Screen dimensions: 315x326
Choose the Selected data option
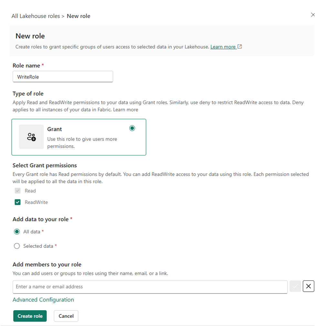pyautogui.click(x=17, y=246)
